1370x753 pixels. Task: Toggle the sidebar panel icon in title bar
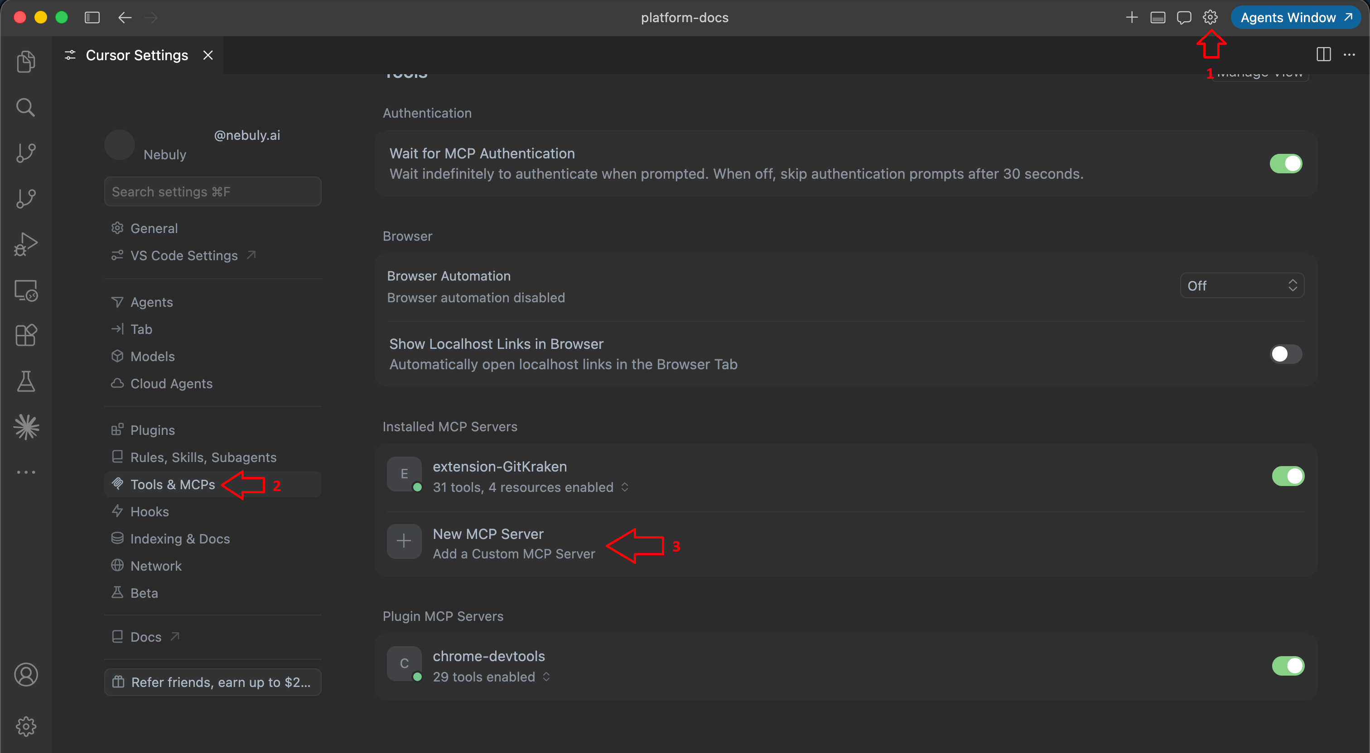pos(92,18)
